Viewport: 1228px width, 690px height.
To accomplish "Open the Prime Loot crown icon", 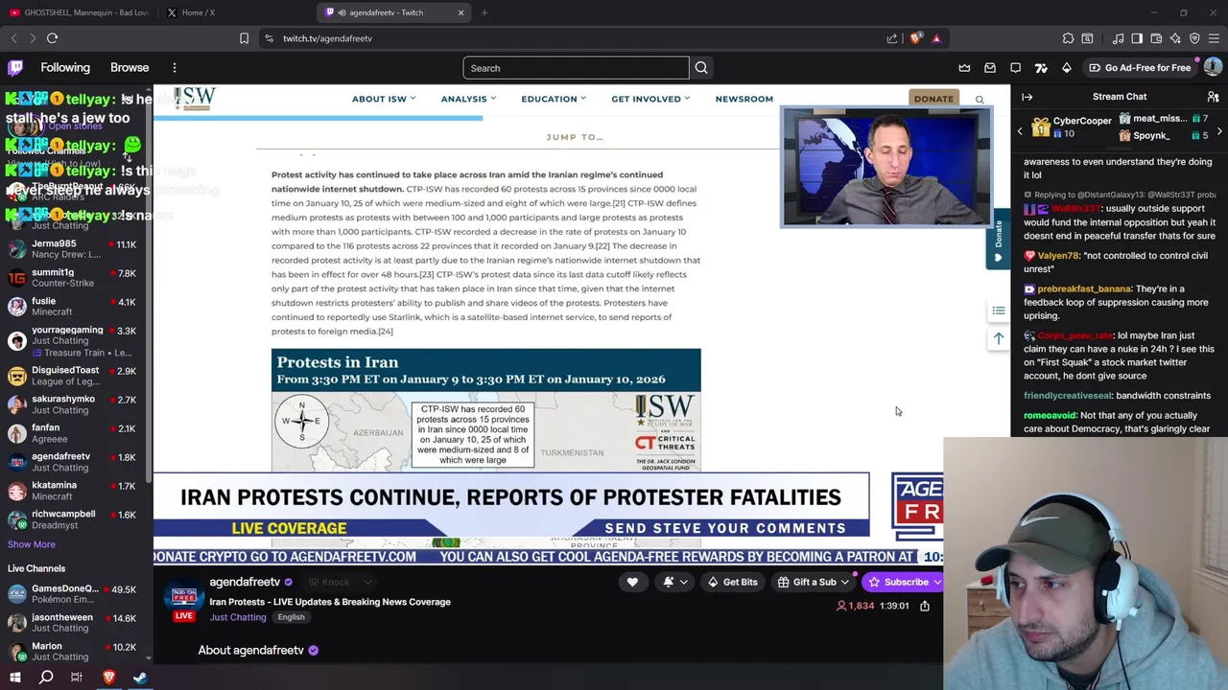I will 964,68.
